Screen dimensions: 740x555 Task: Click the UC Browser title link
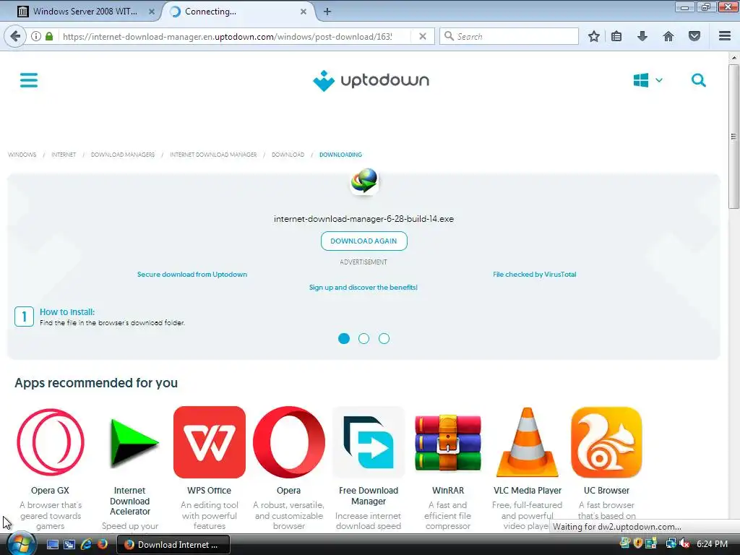pyautogui.click(x=606, y=491)
